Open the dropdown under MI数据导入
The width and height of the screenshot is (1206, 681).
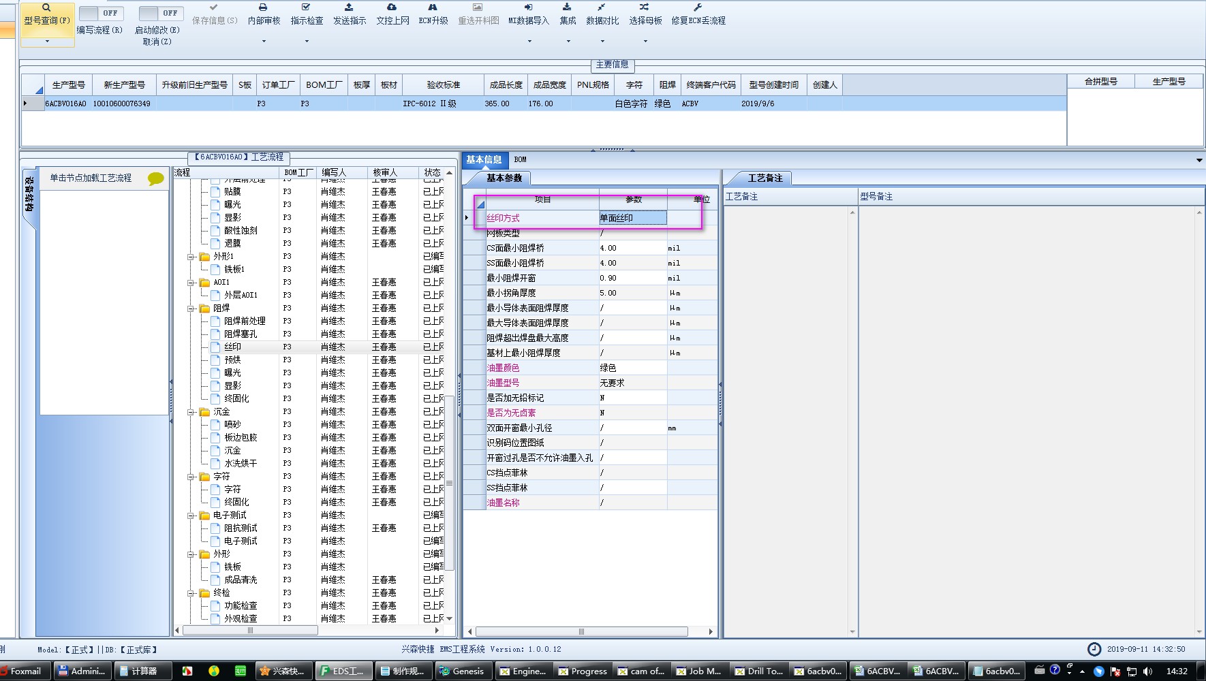click(529, 41)
